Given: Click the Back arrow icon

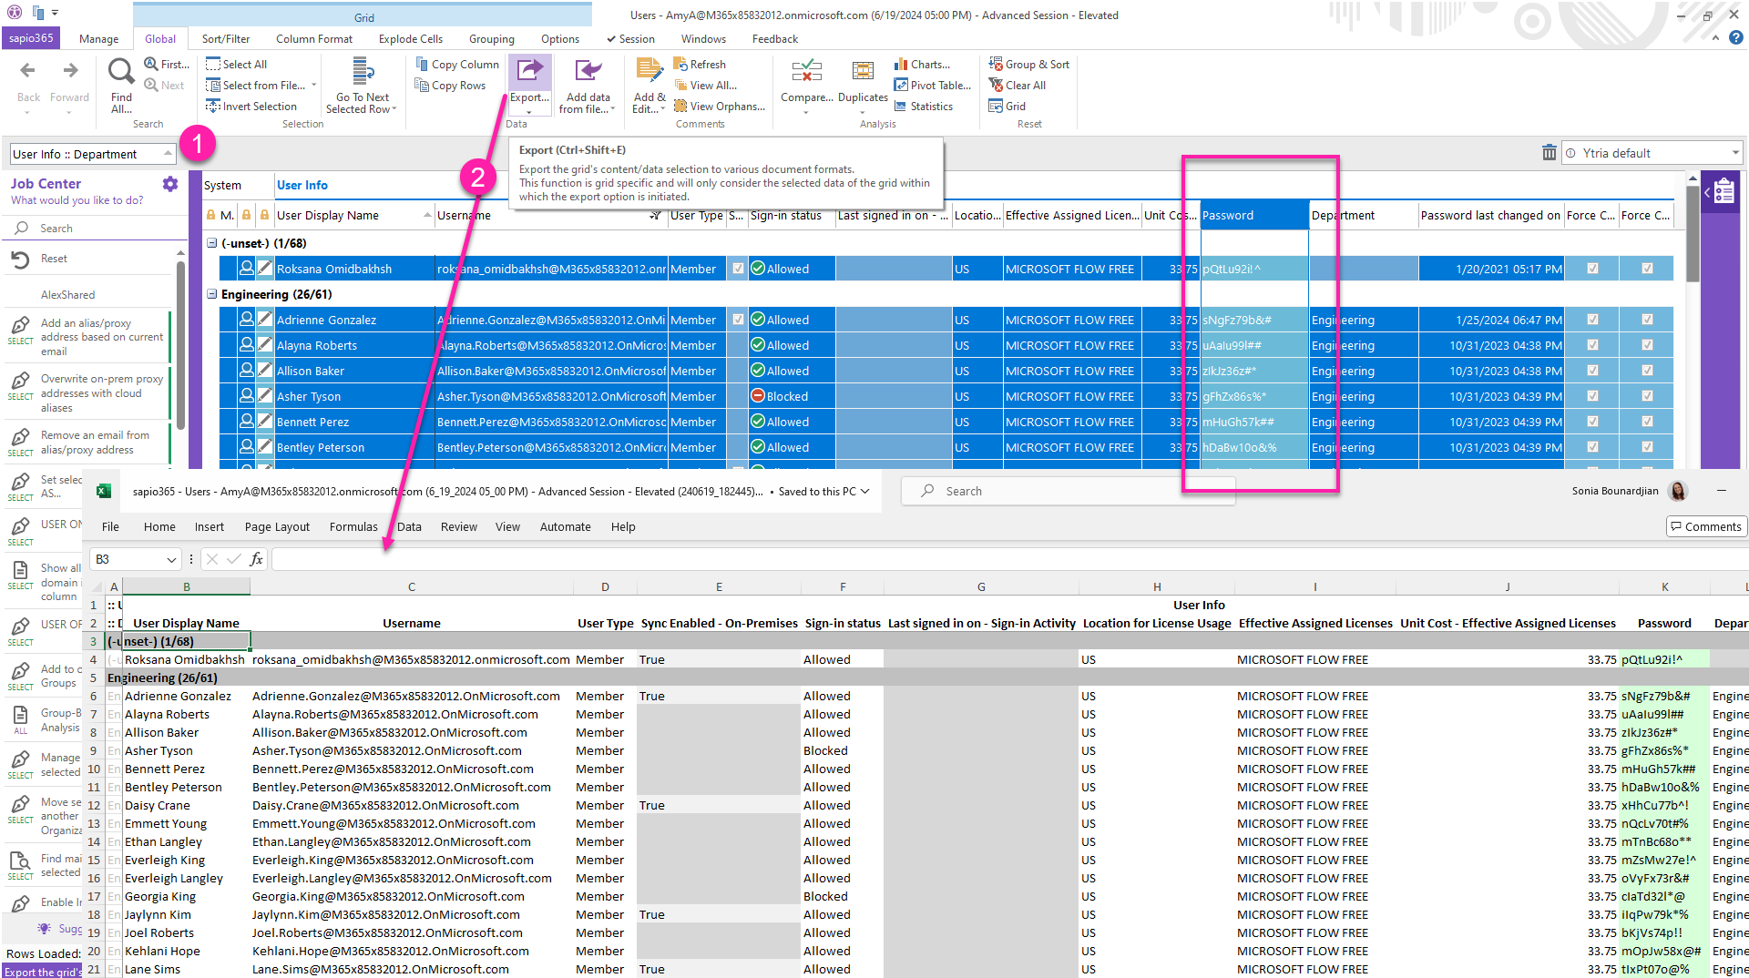Looking at the screenshot, I should 27,70.
